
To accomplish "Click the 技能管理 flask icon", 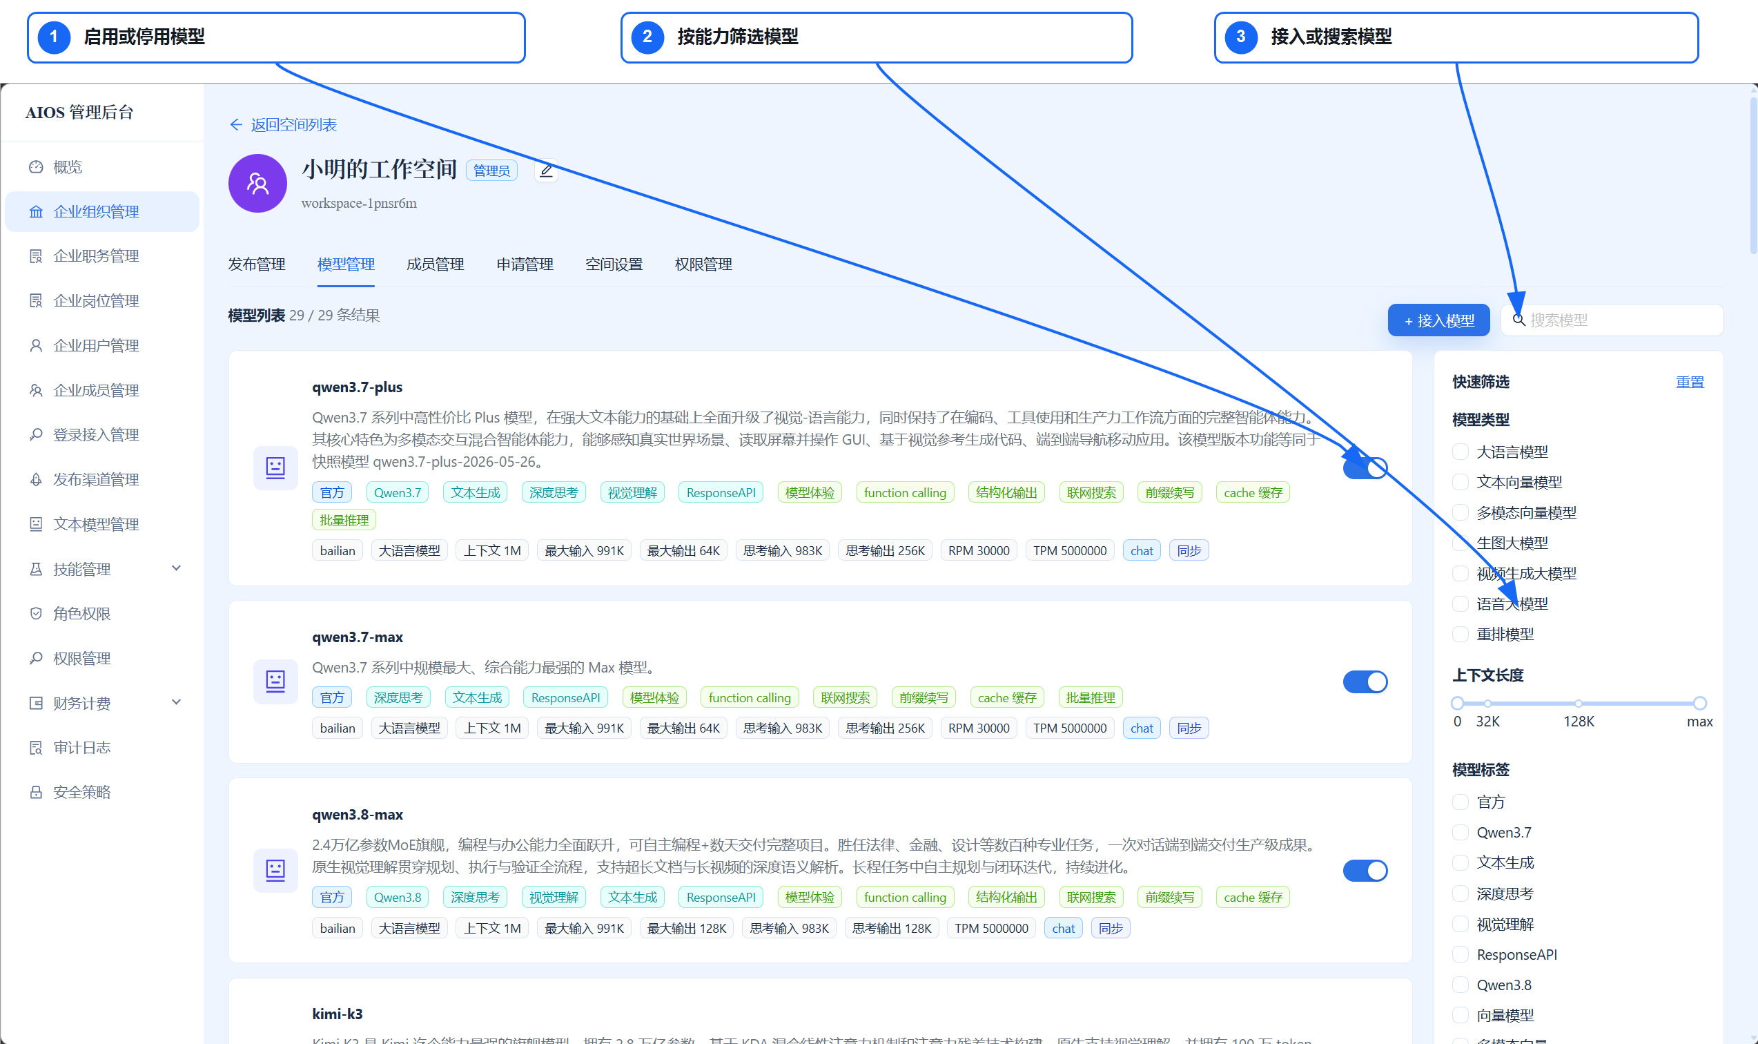I will coord(36,569).
